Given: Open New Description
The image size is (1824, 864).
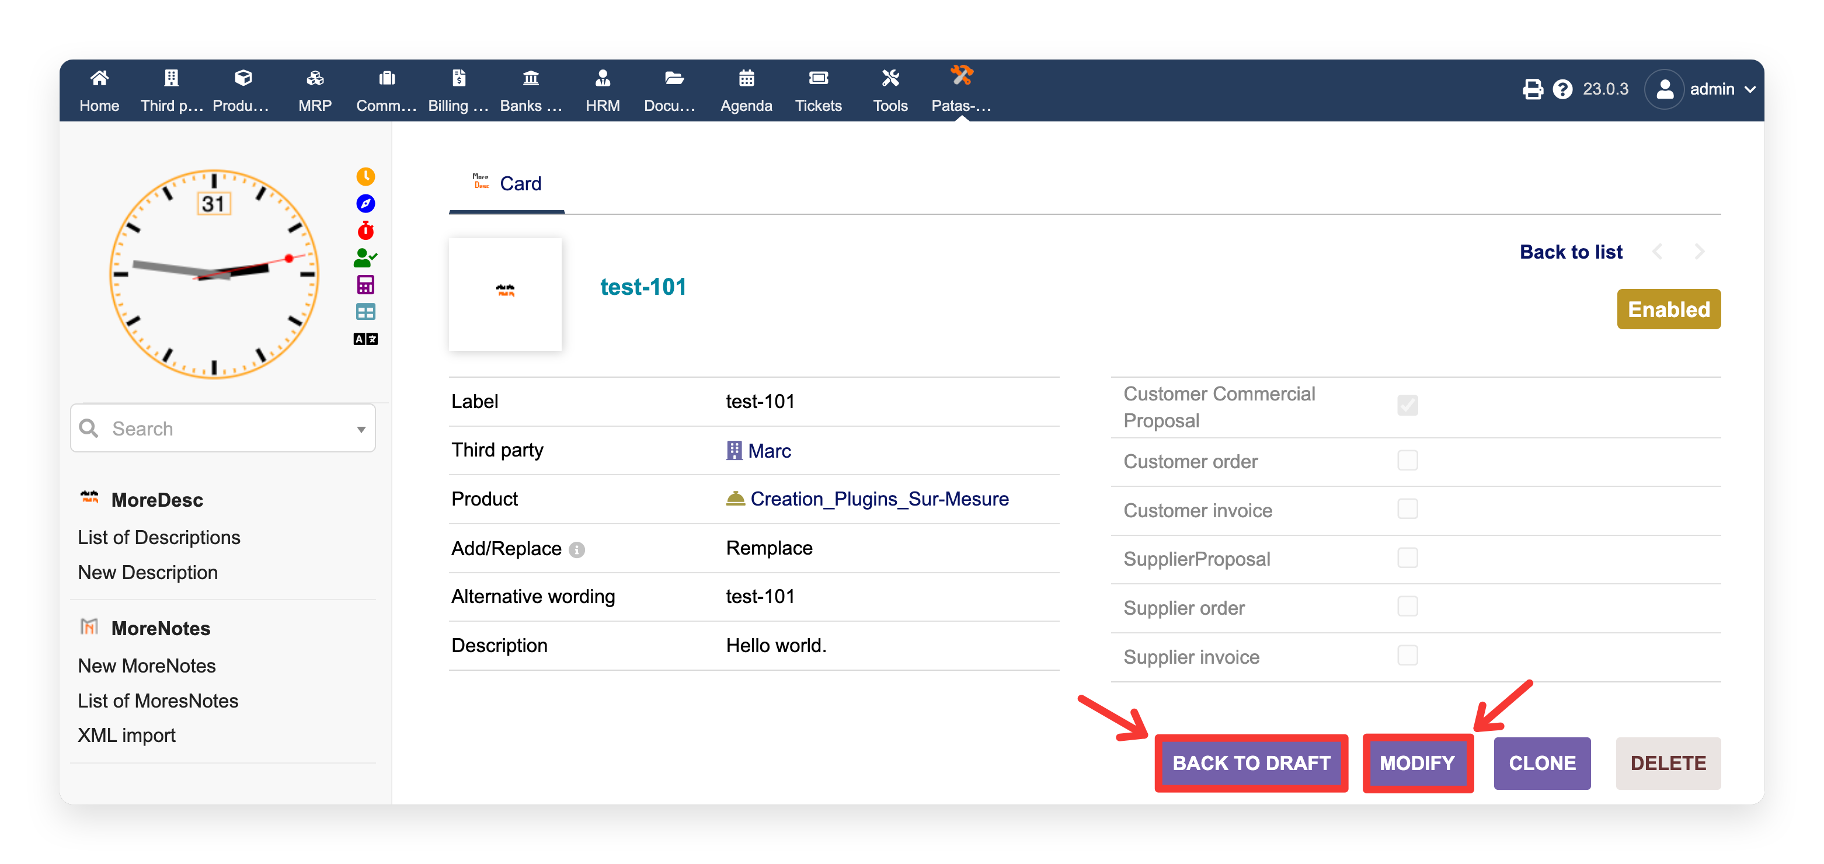Looking at the screenshot, I should 147,572.
